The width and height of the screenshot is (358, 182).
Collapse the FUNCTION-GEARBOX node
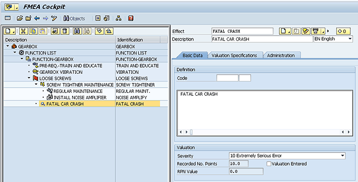tap(22, 59)
